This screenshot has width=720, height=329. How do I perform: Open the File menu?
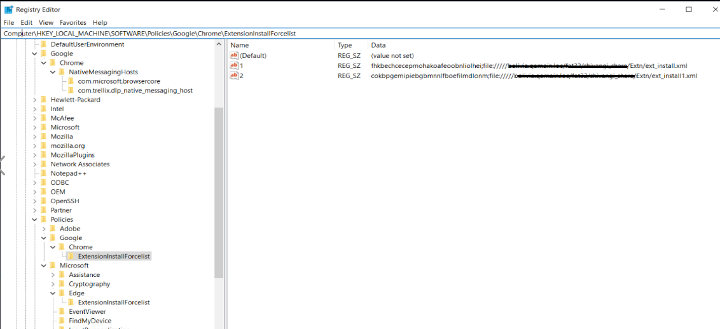9,22
